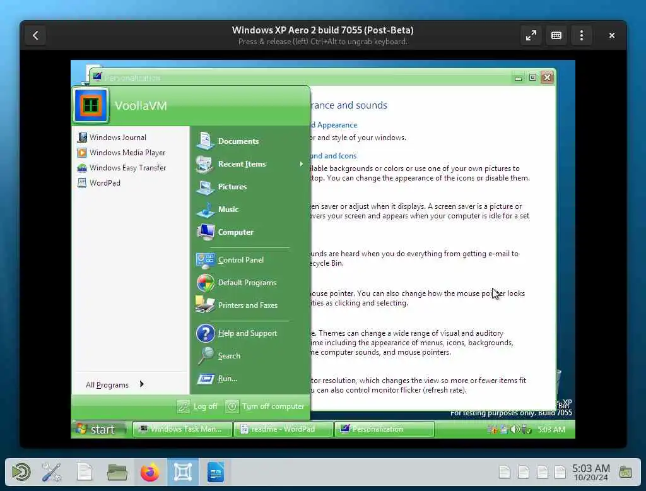Screen dimensions: 646x491
Task: Click the start button
Action: 98,429
